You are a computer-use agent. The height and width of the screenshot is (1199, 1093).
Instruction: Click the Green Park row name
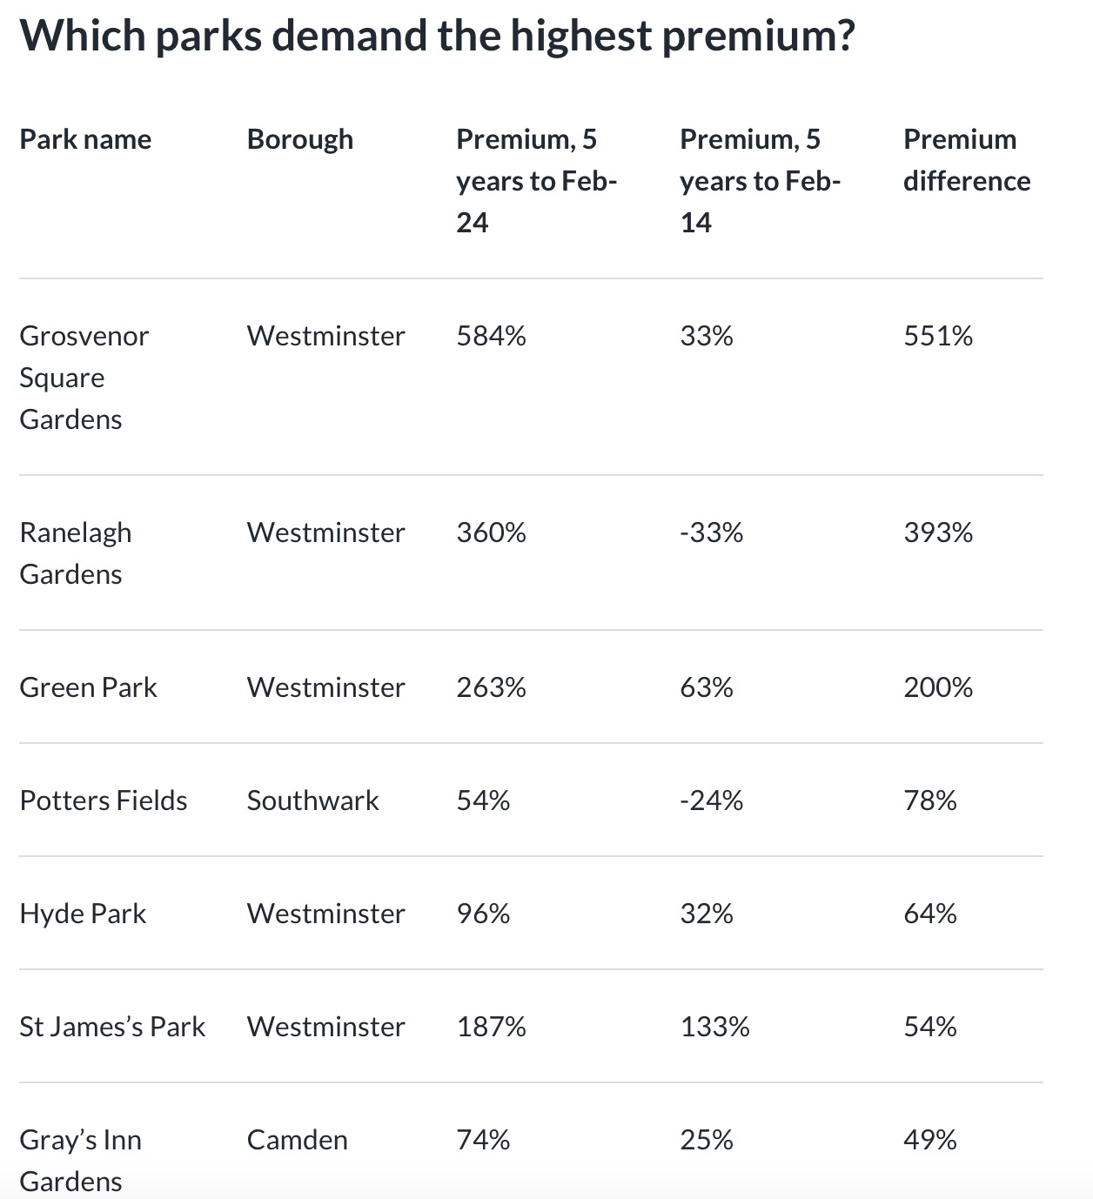[88, 687]
